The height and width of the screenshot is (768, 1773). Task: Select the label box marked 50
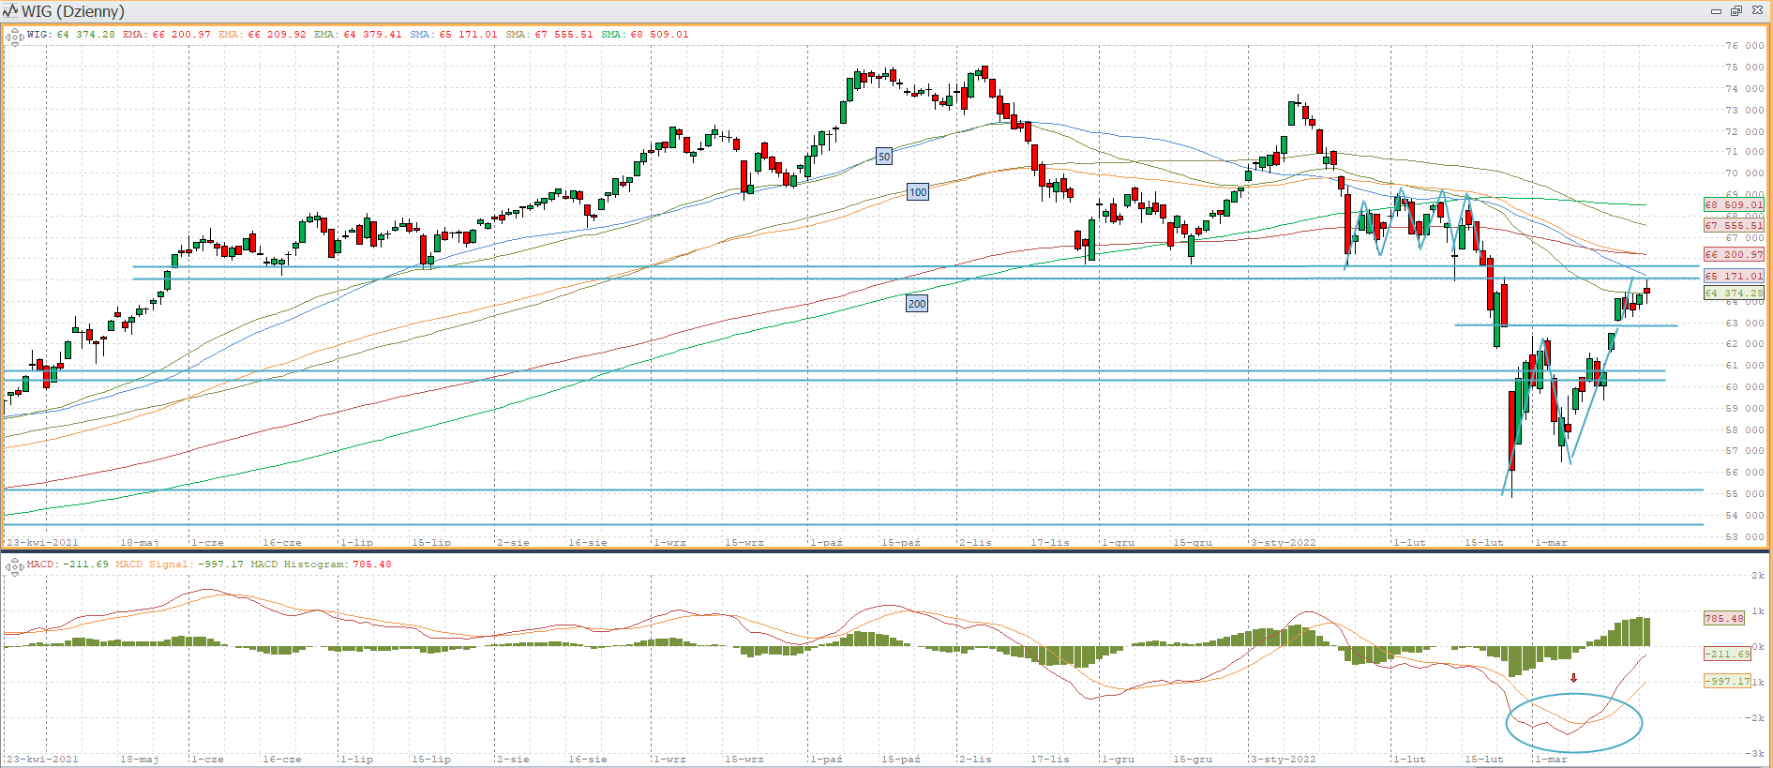tap(883, 157)
